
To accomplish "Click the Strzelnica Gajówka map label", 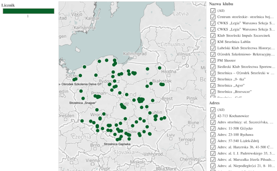I will [x=117, y=144].
